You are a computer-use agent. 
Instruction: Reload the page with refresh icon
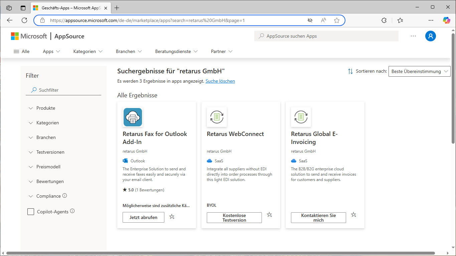[24, 20]
